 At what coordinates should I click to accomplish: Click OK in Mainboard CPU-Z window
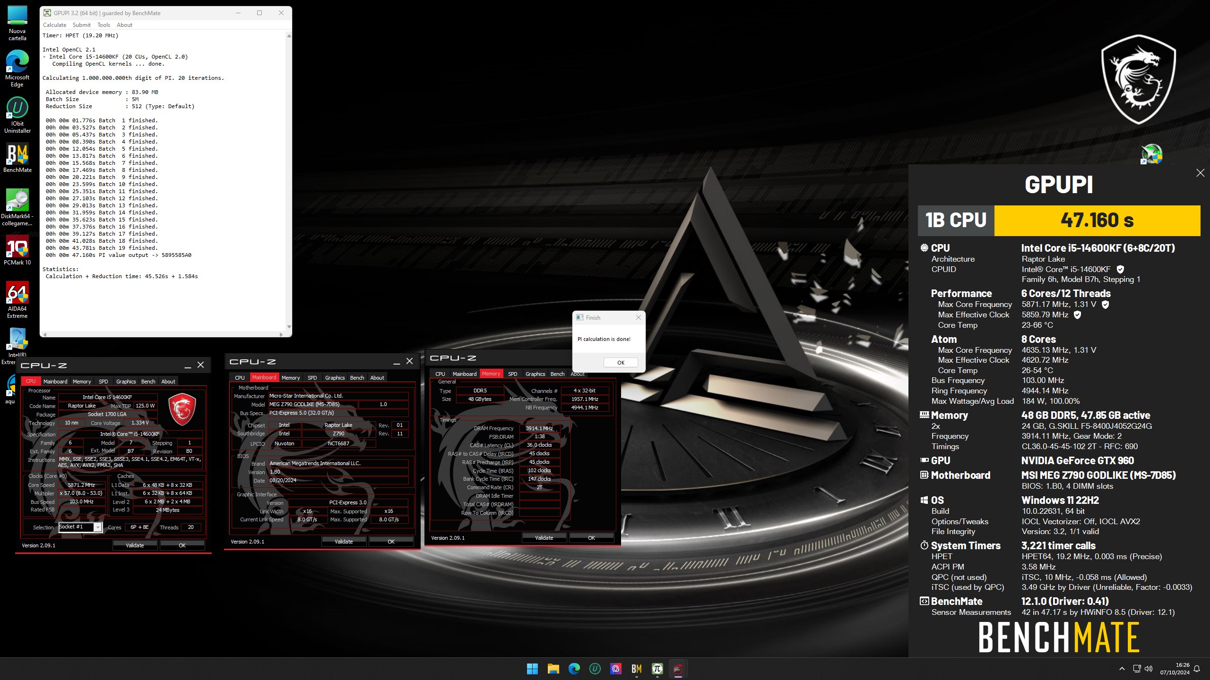(x=391, y=541)
